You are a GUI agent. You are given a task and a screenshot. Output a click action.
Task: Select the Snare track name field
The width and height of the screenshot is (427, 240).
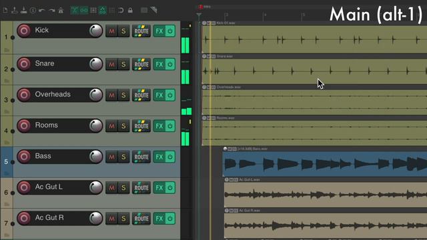click(x=60, y=64)
